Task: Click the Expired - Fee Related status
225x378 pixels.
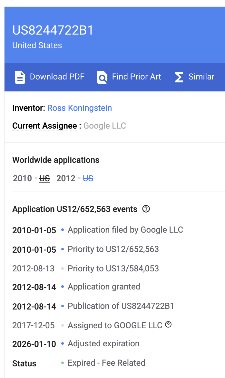Action: [106, 363]
